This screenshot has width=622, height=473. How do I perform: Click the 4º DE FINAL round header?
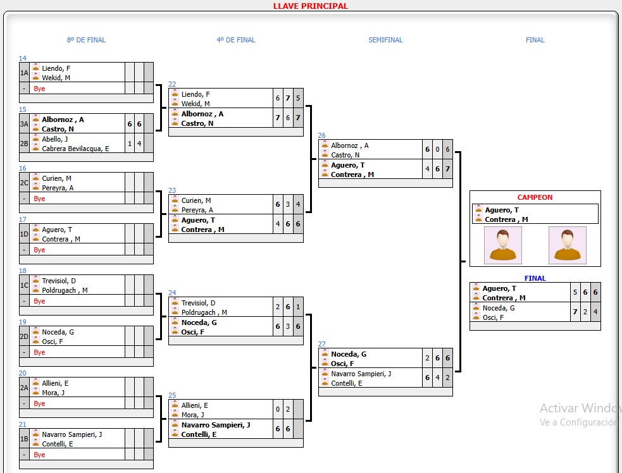[235, 40]
